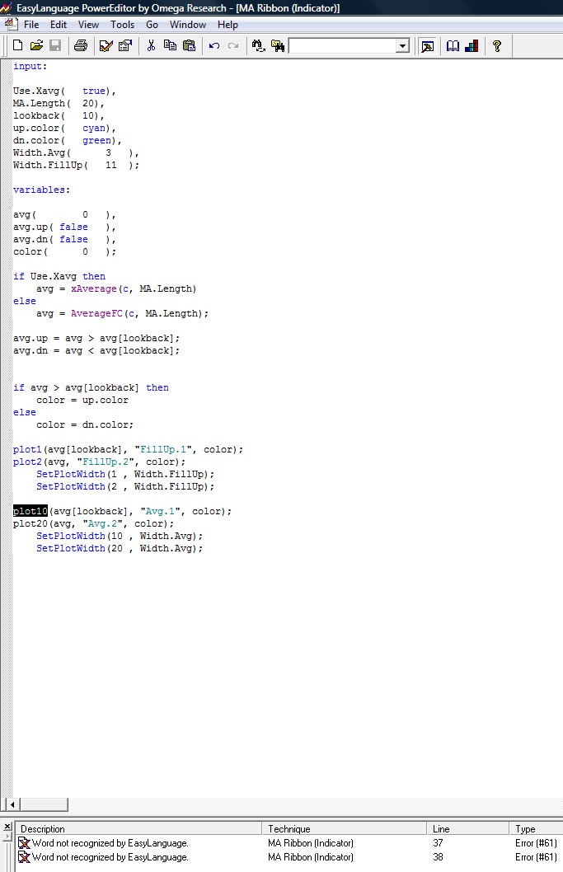563x872 pixels.
Task: Click the xAverage function name
Action: coord(93,288)
